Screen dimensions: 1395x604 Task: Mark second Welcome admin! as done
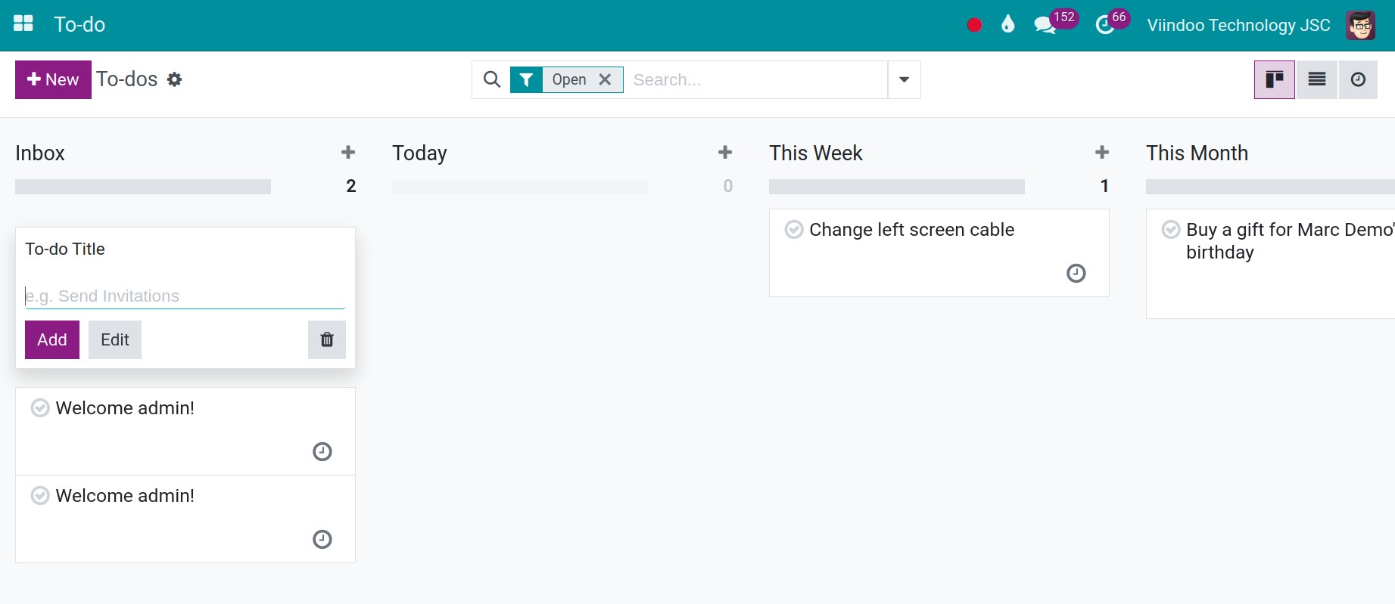(x=40, y=496)
